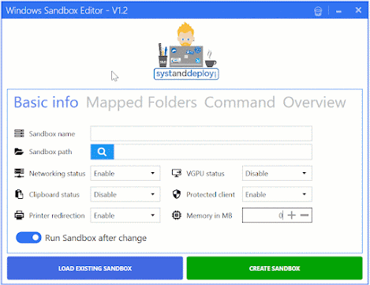
Task: Click into the Memory in MB value field
Action: [263, 216]
